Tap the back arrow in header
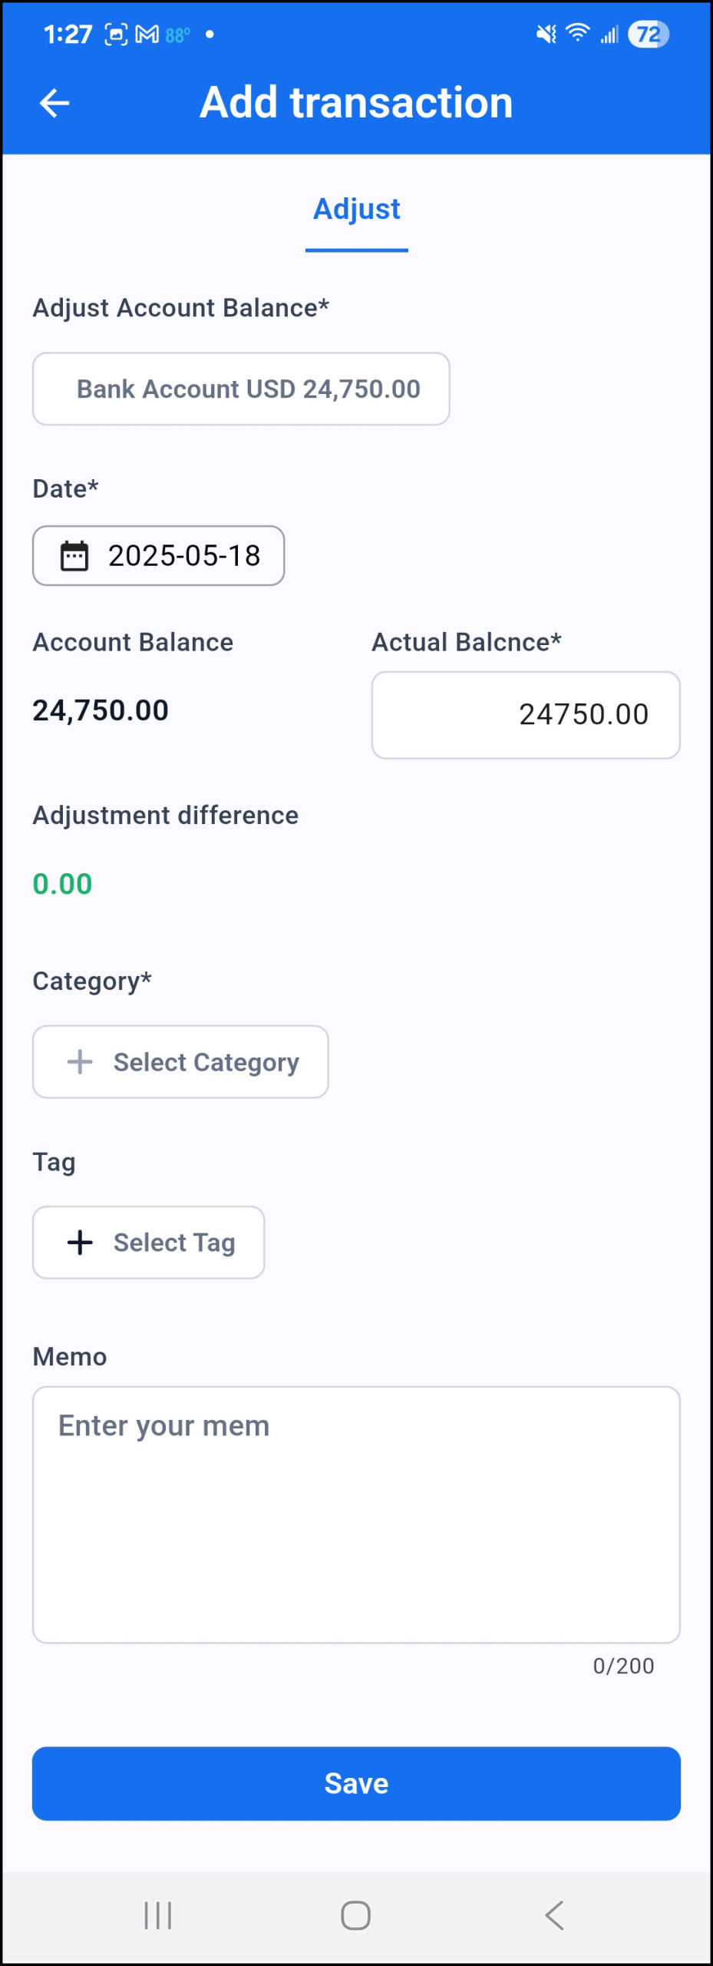713x1966 pixels. click(54, 103)
